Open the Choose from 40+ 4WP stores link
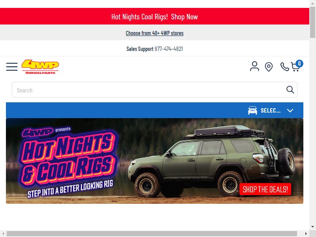This screenshot has width=316, height=237. (154, 33)
